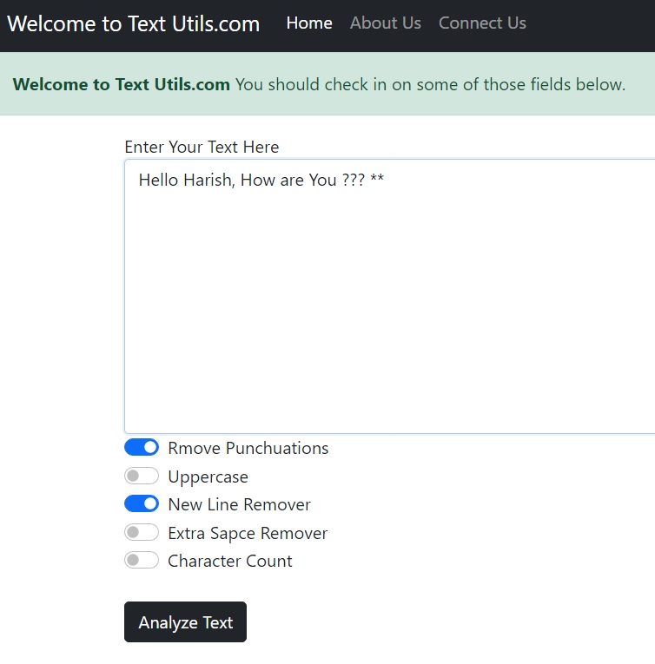Go to the About Us page

(x=385, y=23)
